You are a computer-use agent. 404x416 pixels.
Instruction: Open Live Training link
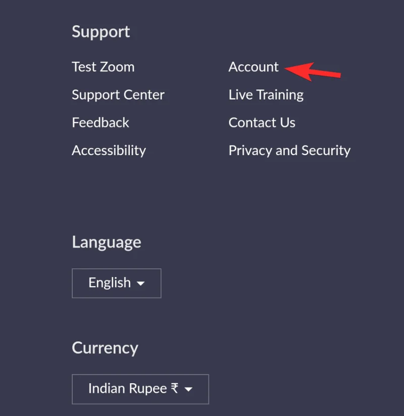266,95
